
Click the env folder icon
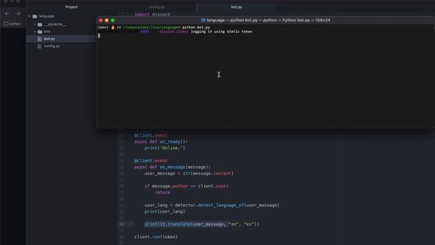pyautogui.click(x=40, y=32)
